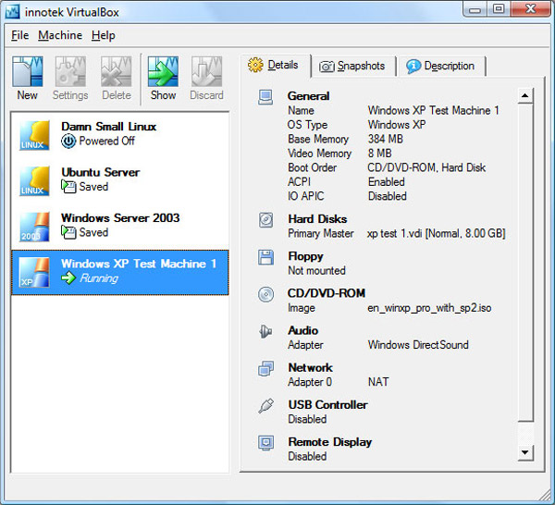
Task: Switch to the Description tab
Action: [x=441, y=67]
